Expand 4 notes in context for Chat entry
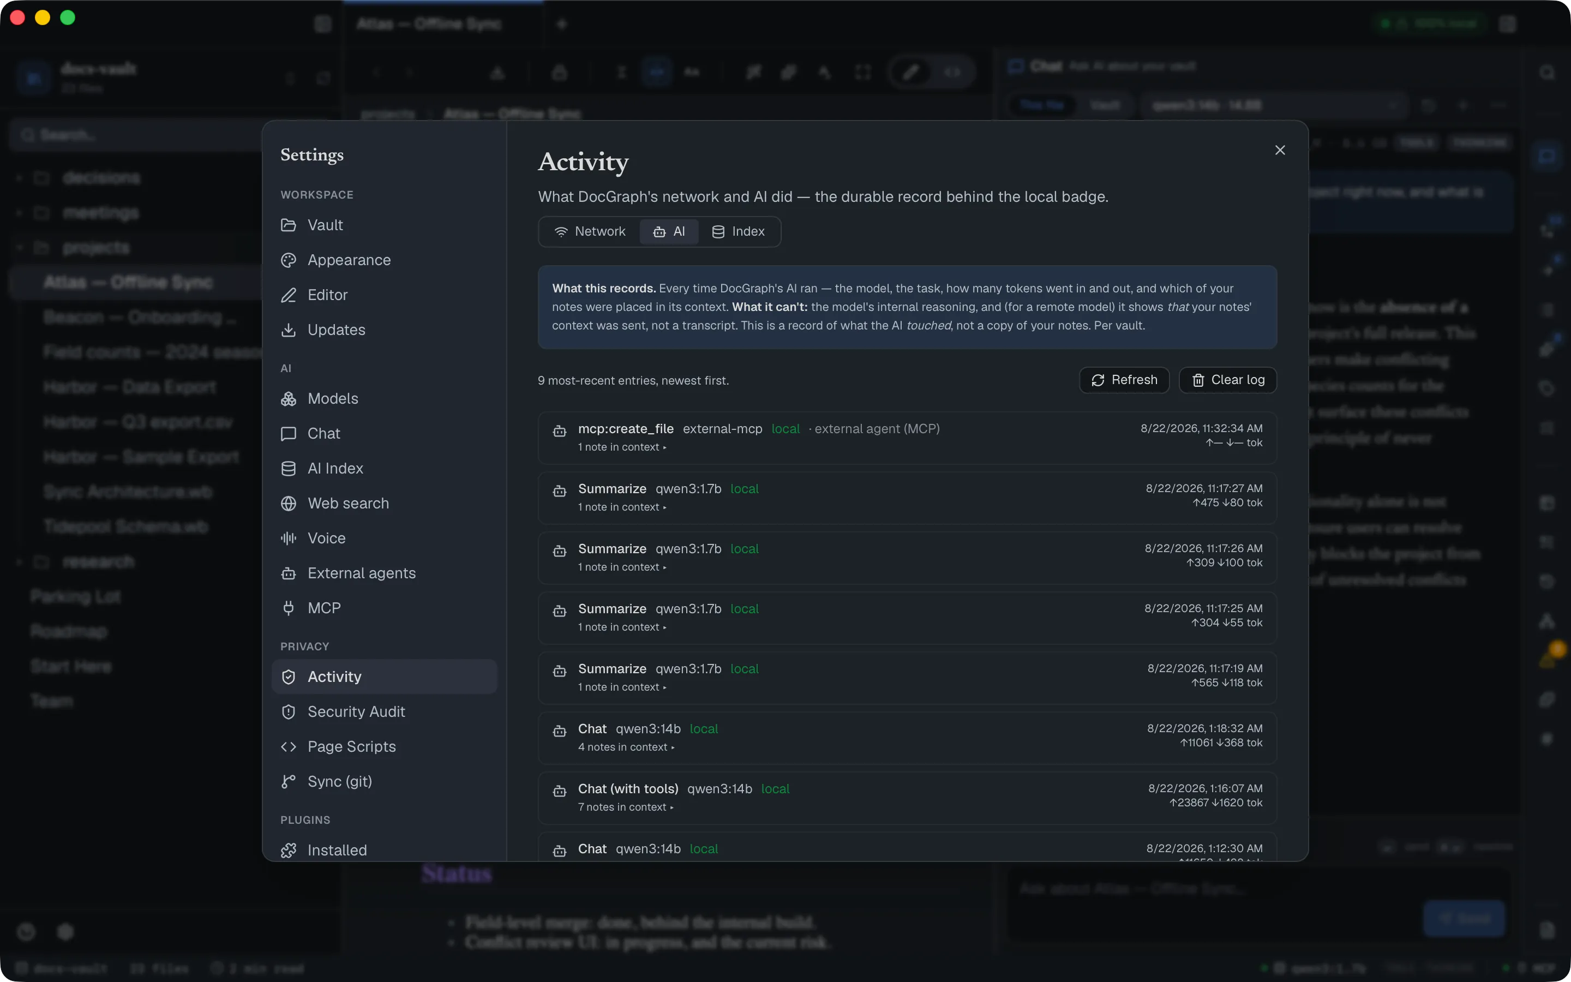This screenshot has height=982, width=1571. coord(626,747)
